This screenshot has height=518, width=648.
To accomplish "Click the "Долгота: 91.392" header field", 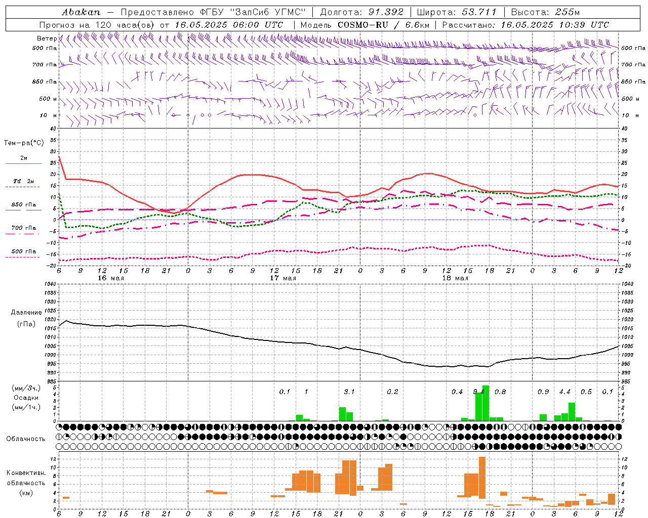I will tap(361, 12).
